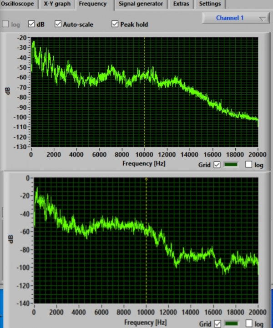Click the dashed cursor line in the upper spectrum

tap(145, 91)
